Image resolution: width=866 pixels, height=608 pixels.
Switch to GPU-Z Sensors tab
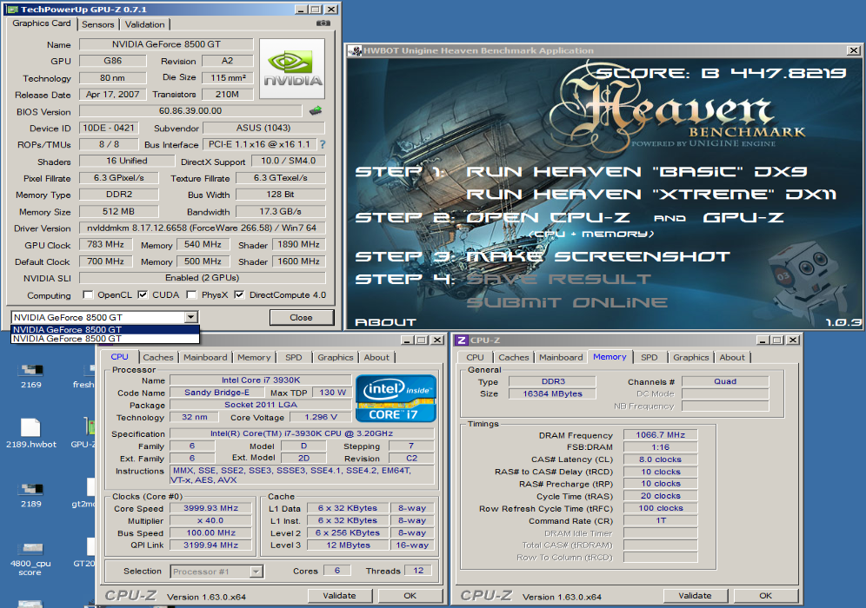[98, 24]
